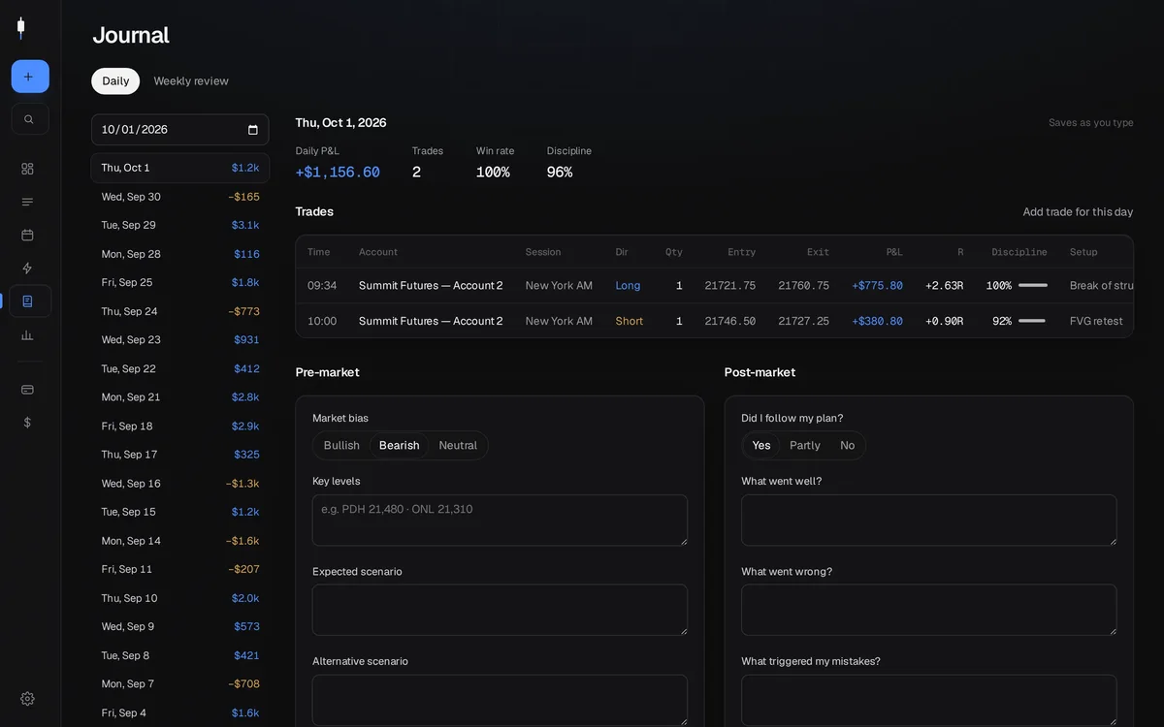Click the Discipline column header in table
Screen dimensions: 1164x727
click(x=1018, y=252)
